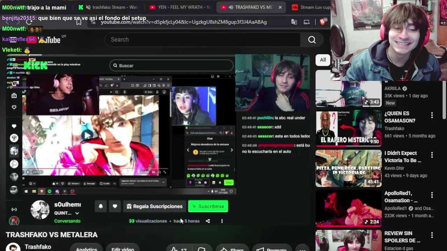Click the Kick sidebar browse icon

pos(14,96)
